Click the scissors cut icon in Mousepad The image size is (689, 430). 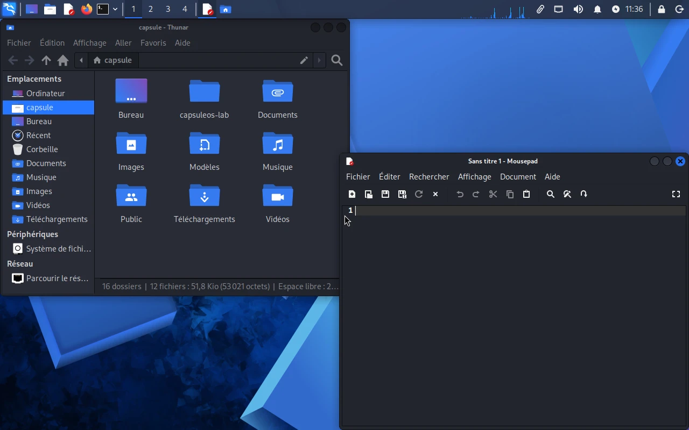tap(493, 194)
